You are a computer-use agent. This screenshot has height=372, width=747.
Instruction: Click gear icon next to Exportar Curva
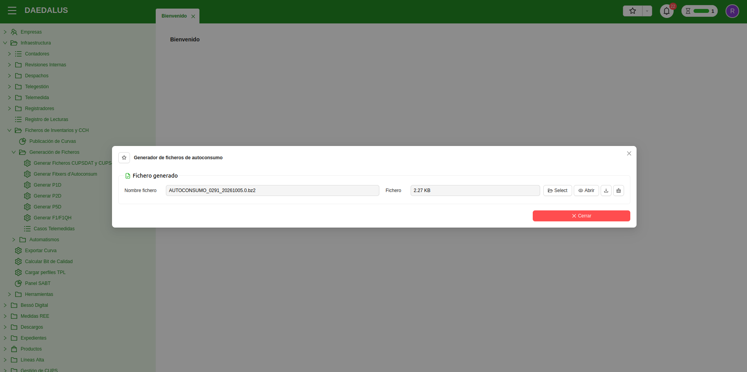(18, 251)
